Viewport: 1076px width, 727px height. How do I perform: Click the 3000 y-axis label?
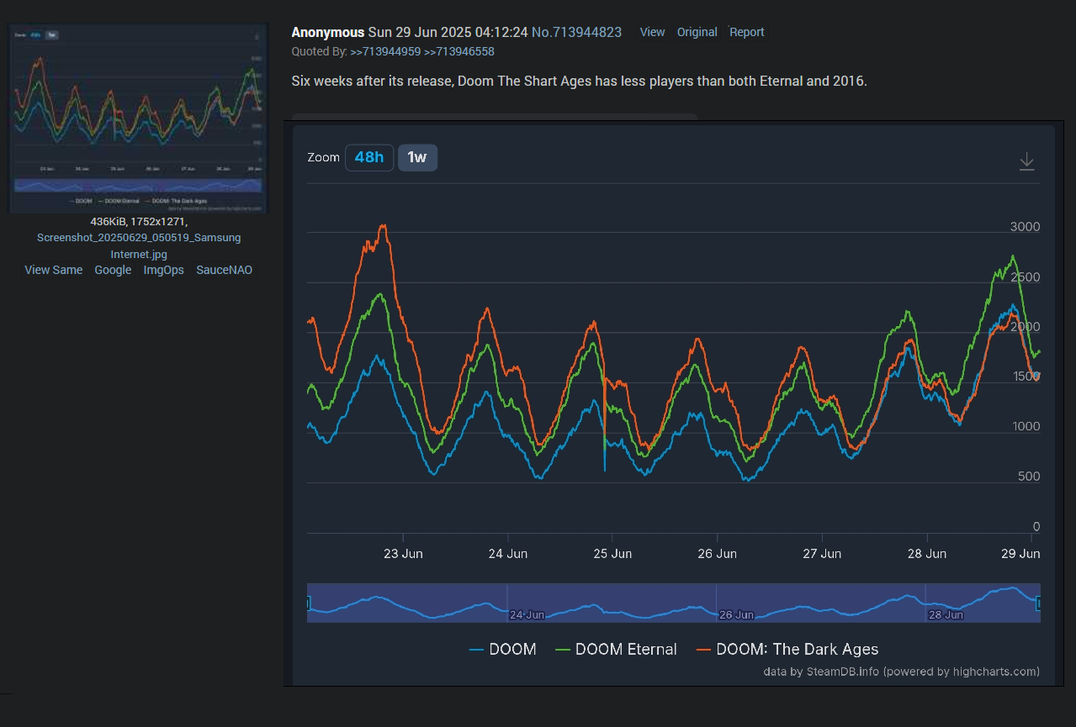[1025, 227]
